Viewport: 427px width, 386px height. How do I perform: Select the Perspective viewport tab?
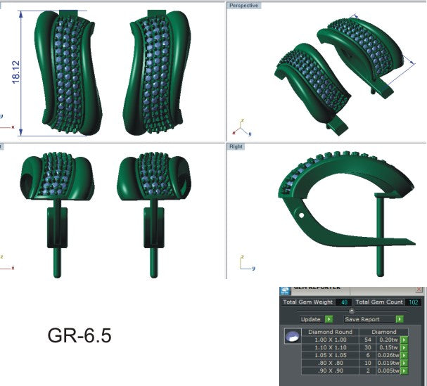(x=243, y=5)
